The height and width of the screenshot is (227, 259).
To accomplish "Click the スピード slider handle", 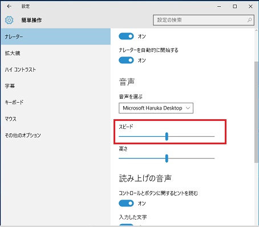I will (167, 136).
